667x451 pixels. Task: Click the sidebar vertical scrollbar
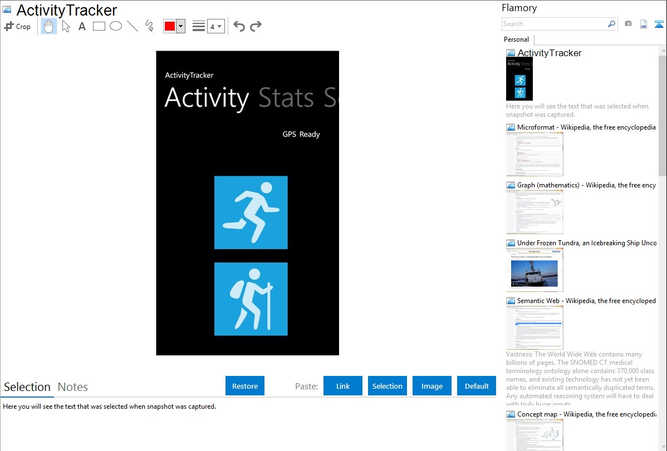pyautogui.click(x=663, y=115)
